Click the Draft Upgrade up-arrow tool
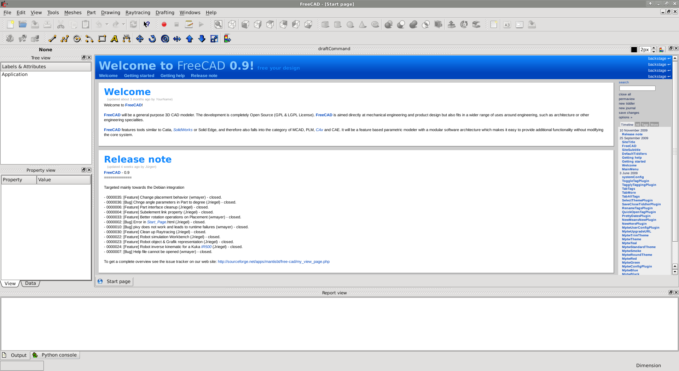 190,39
